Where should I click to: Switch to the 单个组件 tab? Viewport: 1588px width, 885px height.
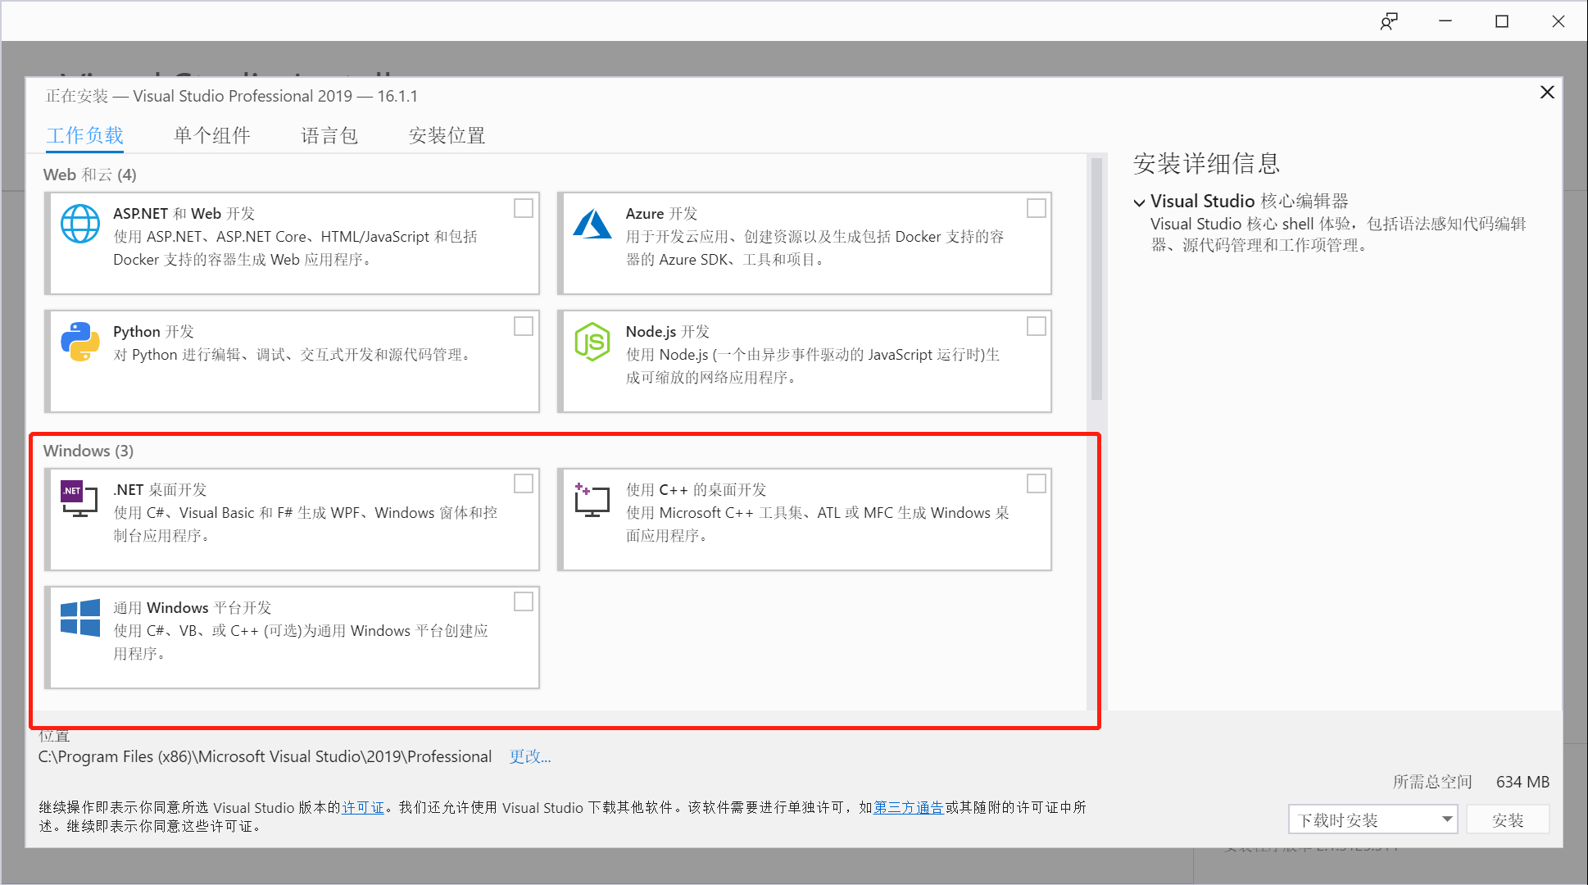[211, 135]
